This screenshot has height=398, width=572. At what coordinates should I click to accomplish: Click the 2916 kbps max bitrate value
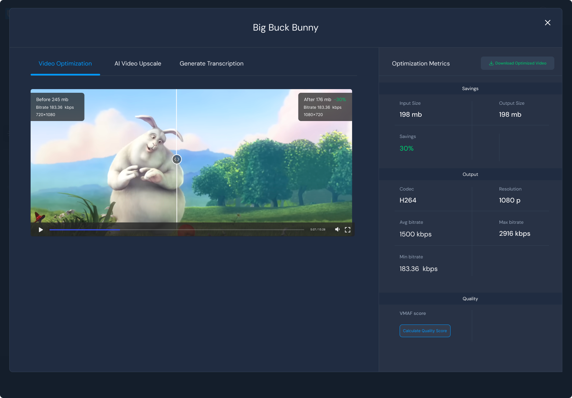[514, 233]
